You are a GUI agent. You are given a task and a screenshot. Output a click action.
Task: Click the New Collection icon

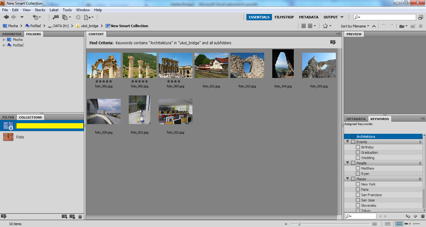tap(65, 217)
